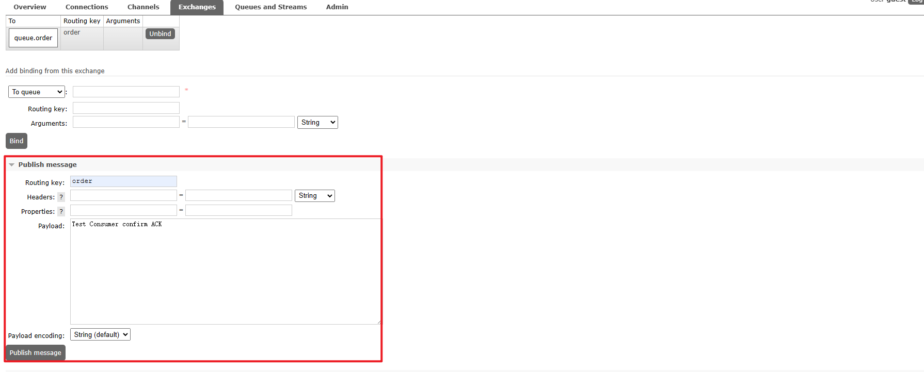
Task: Open the Payload encoding dropdown
Action: point(100,334)
